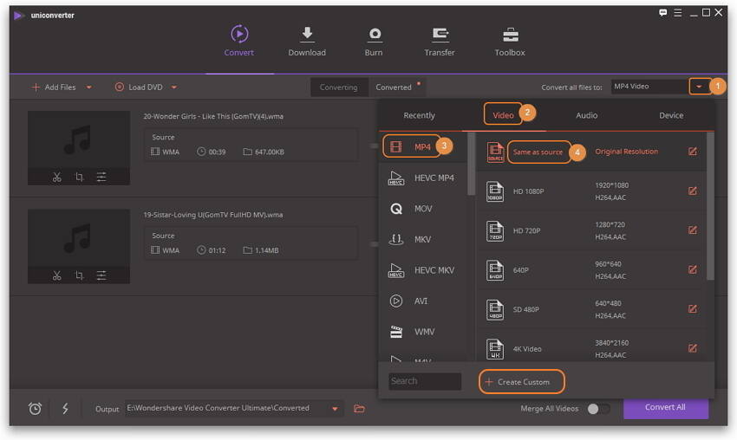Select HEVC MKV format
This screenshot has height=440, width=737.
pos(422,270)
